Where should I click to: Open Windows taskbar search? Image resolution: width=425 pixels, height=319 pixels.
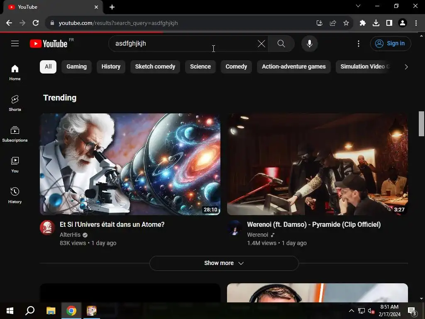click(30, 311)
